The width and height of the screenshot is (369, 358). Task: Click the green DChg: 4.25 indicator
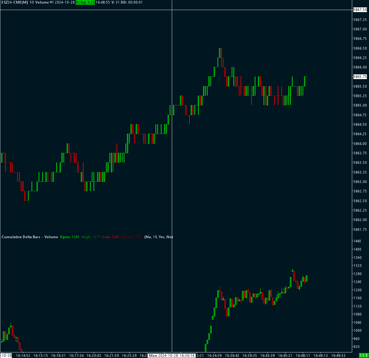[85, 2]
